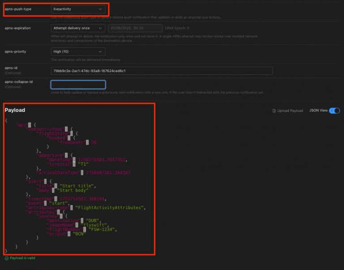Click the apns-id text field
344x270 pixels.
[x=162, y=71]
